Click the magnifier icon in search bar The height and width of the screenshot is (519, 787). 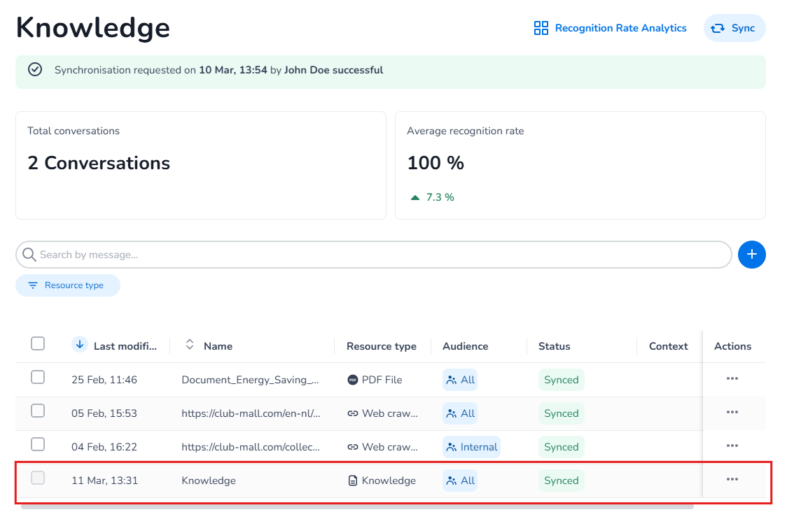(x=29, y=255)
